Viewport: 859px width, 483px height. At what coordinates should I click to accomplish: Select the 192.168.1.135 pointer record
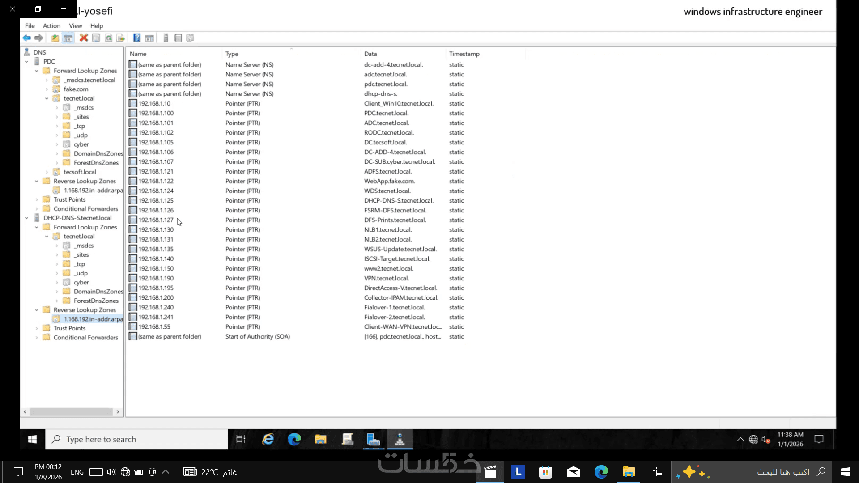(156, 249)
